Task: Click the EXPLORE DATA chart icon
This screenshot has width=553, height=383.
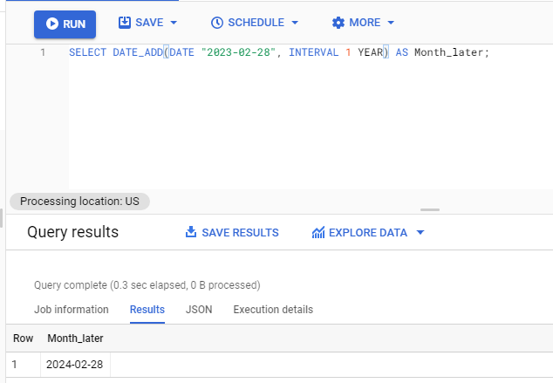Action: coord(318,232)
